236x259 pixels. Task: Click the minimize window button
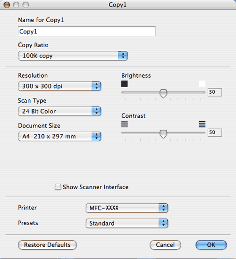(x=16, y=5)
